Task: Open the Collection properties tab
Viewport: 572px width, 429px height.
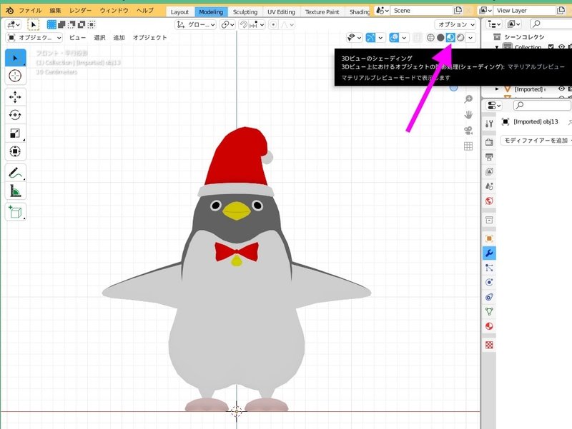Action: tap(489, 220)
